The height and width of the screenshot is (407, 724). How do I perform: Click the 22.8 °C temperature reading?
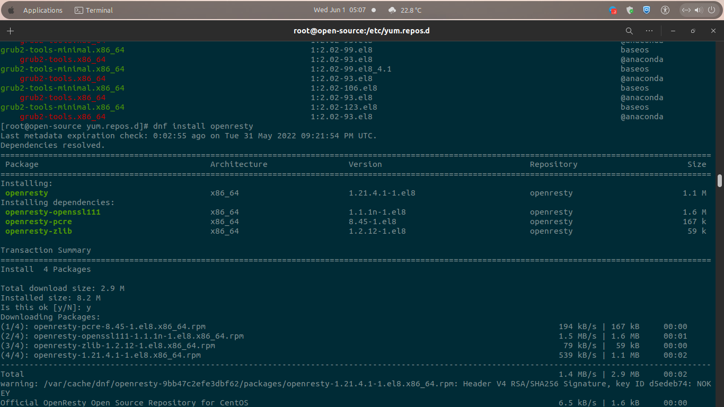[x=411, y=10]
